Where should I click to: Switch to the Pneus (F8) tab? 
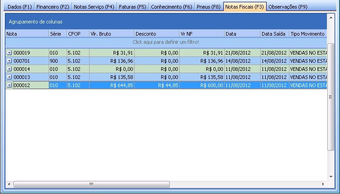point(209,7)
